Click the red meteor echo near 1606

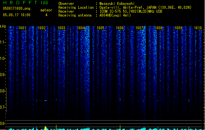pyautogui.click(x=120, y=99)
